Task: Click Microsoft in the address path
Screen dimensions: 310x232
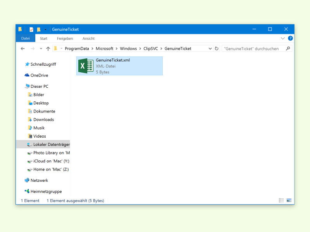Action: tap(104, 49)
